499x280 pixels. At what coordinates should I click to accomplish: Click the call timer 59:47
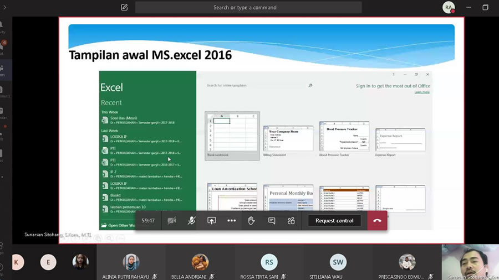pos(148,221)
